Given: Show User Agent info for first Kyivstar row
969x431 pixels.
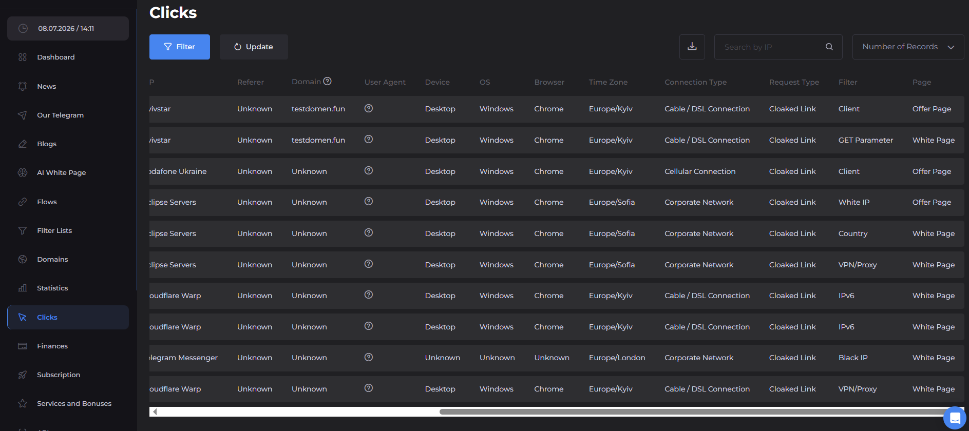Looking at the screenshot, I should 369,108.
